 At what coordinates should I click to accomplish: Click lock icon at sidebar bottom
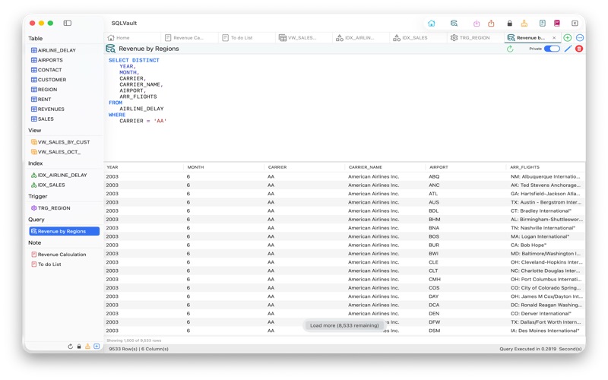(x=79, y=347)
